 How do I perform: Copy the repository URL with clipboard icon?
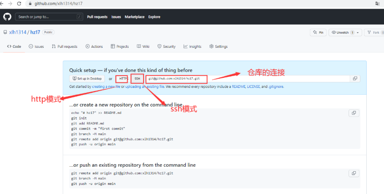point(355,79)
